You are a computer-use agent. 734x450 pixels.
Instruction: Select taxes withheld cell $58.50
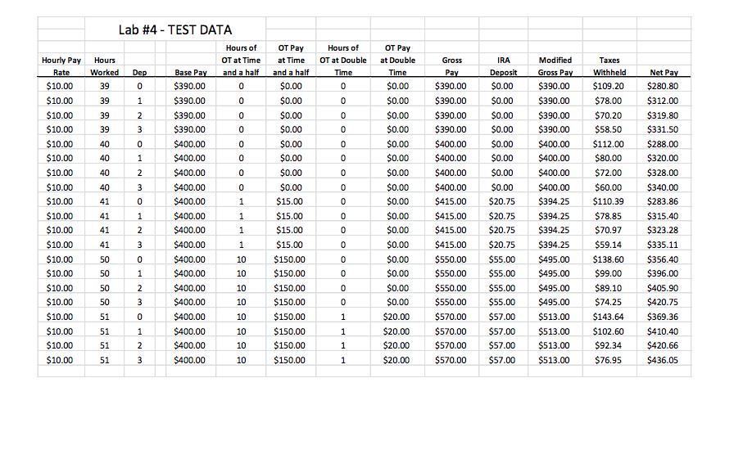(608, 129)
